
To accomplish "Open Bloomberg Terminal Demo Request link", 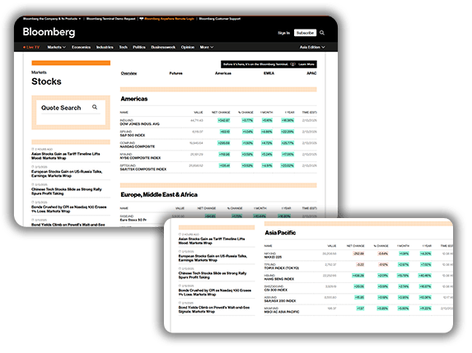I will point(110,19).
